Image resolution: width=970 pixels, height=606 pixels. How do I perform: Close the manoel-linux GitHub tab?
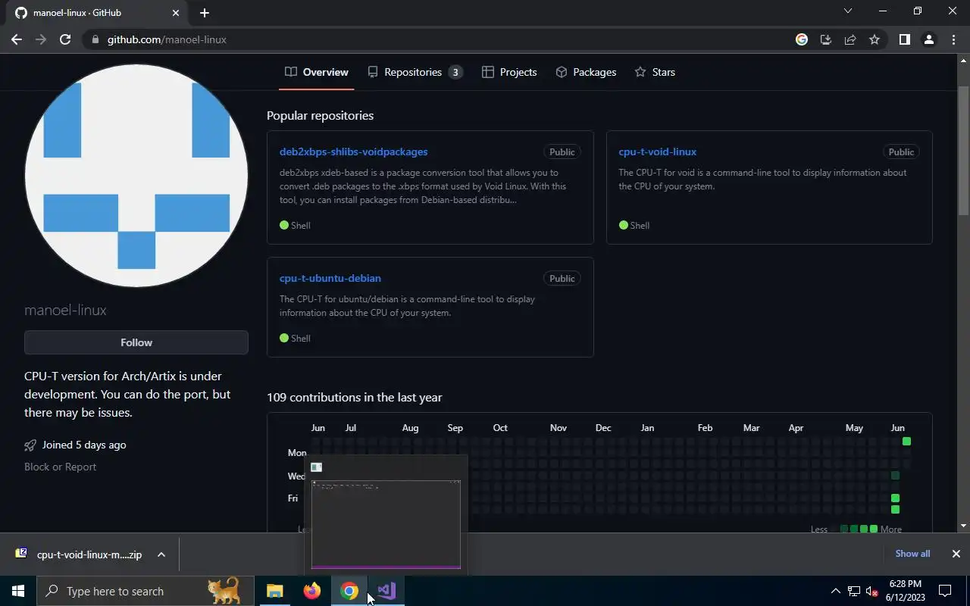pyautogui.click(x=176, y=13)
